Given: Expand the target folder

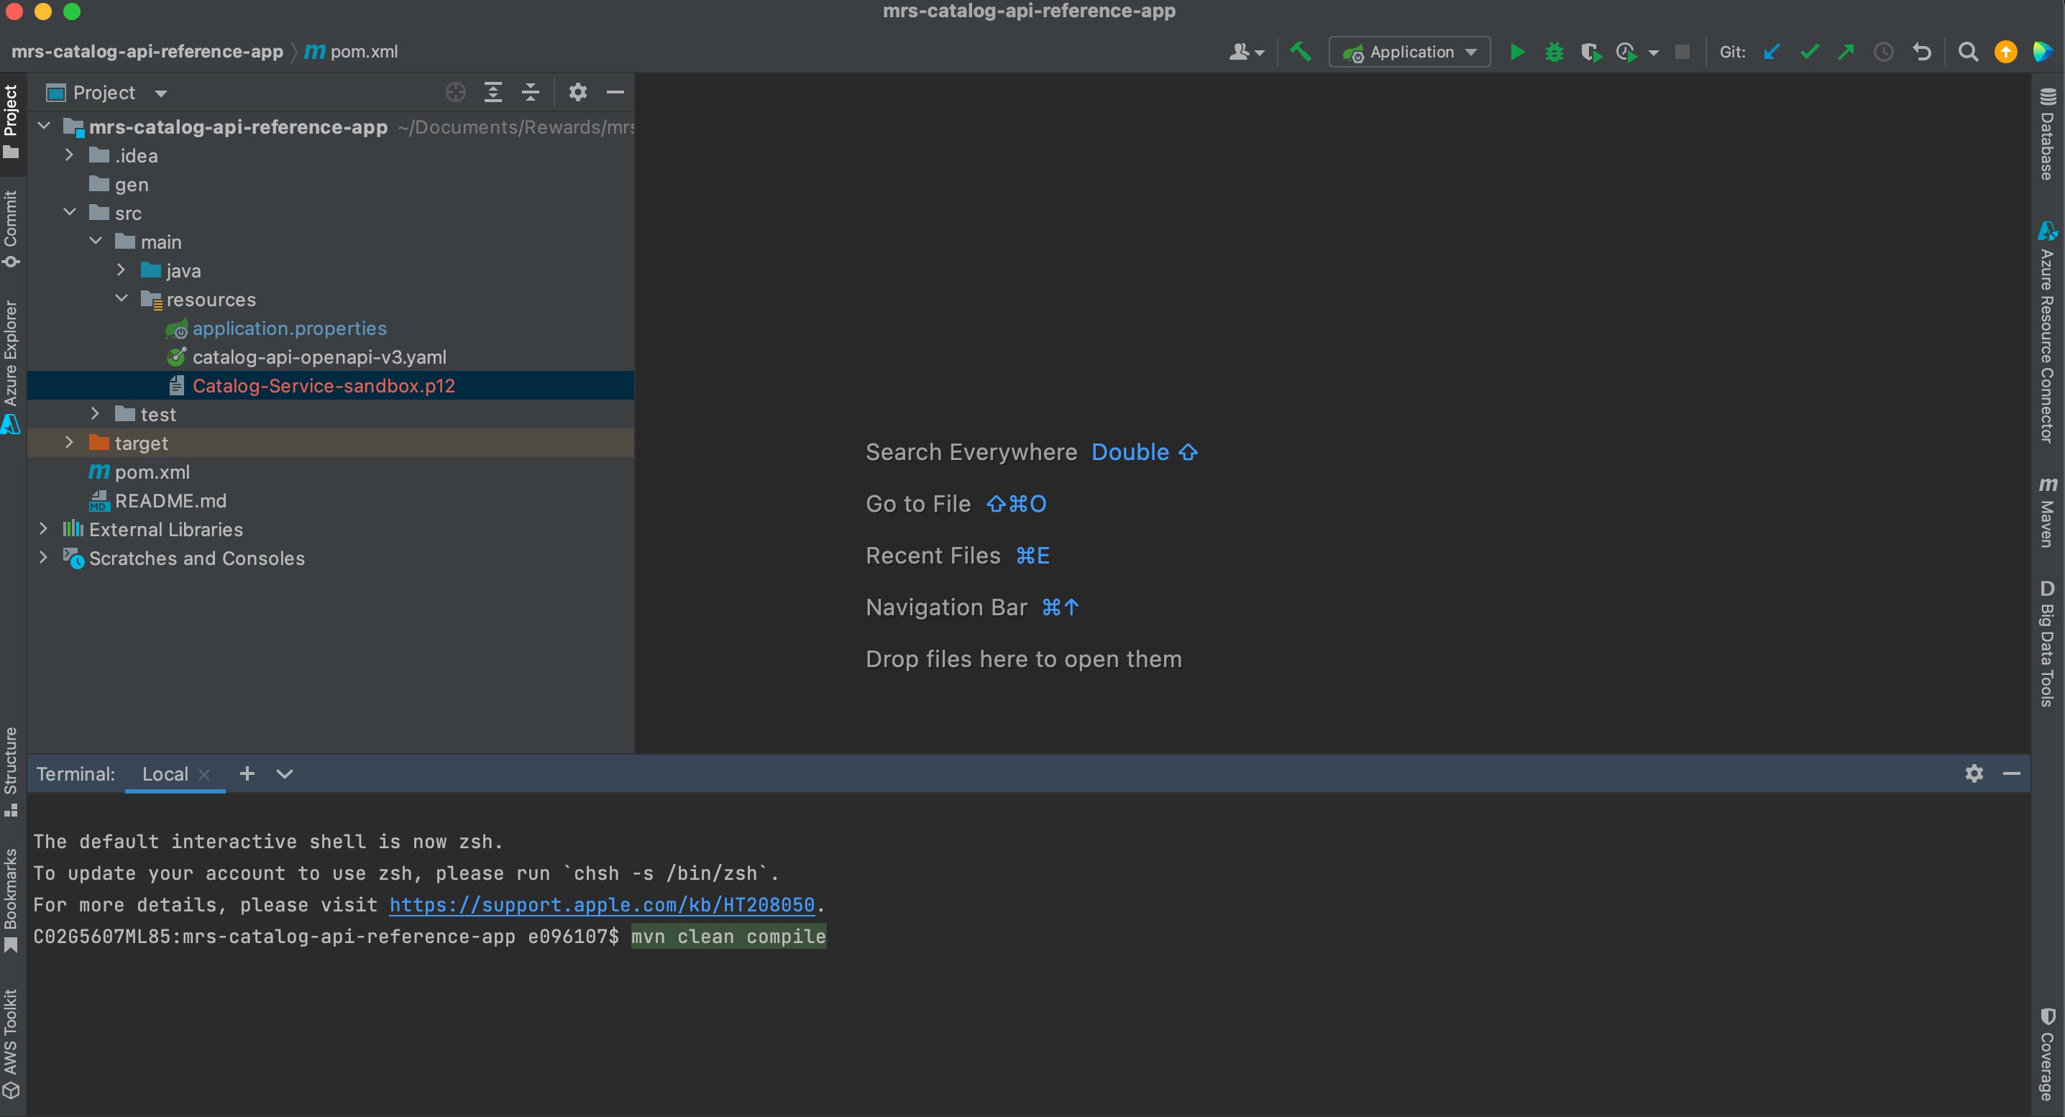Looking at the screenshot, I should pyautogui.click(x=69, y=442).
